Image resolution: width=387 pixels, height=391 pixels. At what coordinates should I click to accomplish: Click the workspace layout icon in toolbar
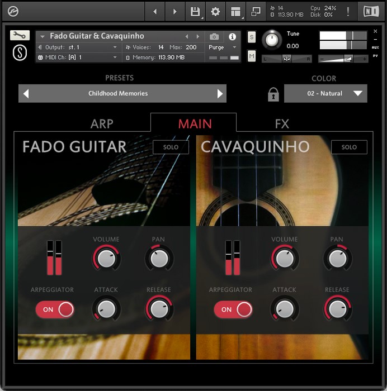click(x=235, y=12)
